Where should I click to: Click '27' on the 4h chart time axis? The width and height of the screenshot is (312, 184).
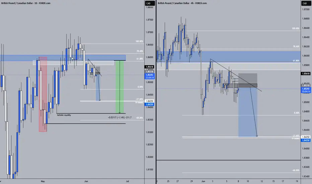point(177,181)
